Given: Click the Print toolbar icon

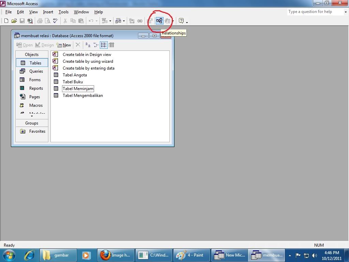Looking at the screenshot, I should tap(40, 21).
